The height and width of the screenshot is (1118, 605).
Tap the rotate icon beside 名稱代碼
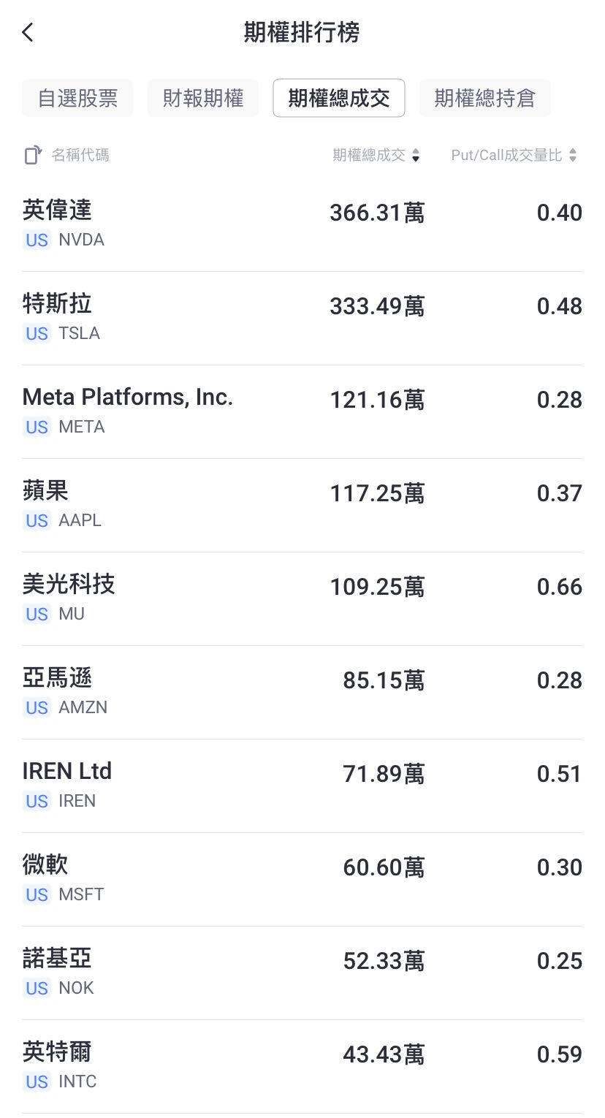(33, 155)
